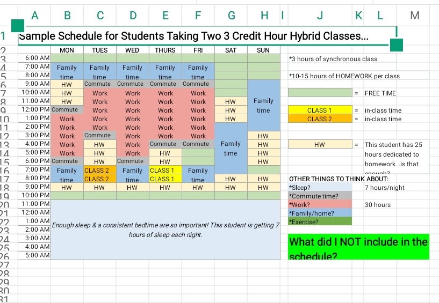Select column L header
This screenshot has height=303, width=439.
point(380,16)
